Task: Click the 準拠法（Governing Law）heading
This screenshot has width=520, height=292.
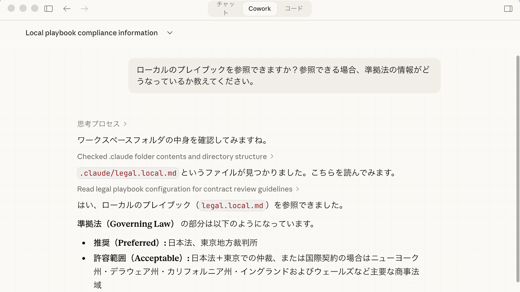Action: coord(126,224)
